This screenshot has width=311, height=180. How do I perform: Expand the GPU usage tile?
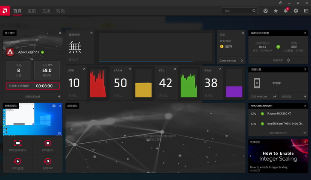click(x=84, y=69)
